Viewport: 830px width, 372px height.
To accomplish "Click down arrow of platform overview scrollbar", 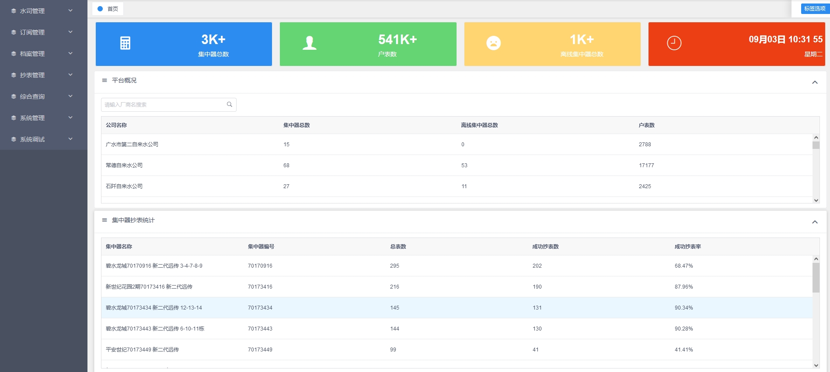I will tap(816, 200).
